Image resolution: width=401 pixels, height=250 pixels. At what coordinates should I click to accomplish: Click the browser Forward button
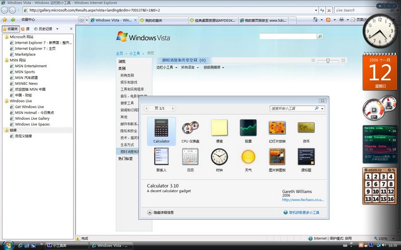point(13,10)
